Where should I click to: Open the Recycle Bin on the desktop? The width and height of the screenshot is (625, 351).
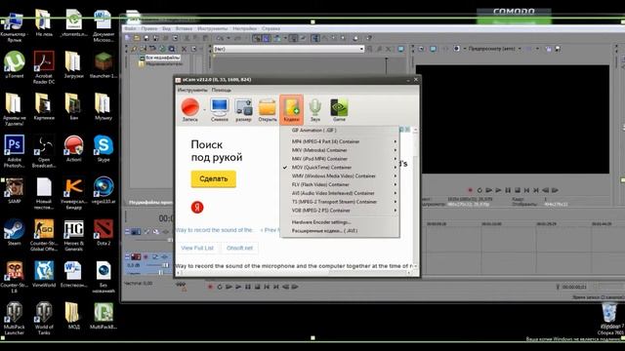tap(609, 314)
